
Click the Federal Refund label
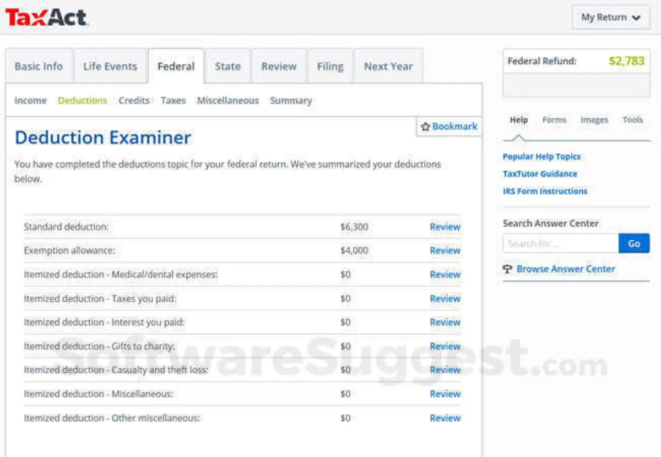point(542,61)
